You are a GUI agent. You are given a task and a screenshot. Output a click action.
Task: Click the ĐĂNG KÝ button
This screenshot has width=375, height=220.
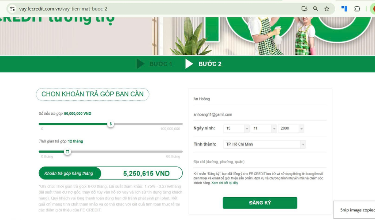(260, 203)
